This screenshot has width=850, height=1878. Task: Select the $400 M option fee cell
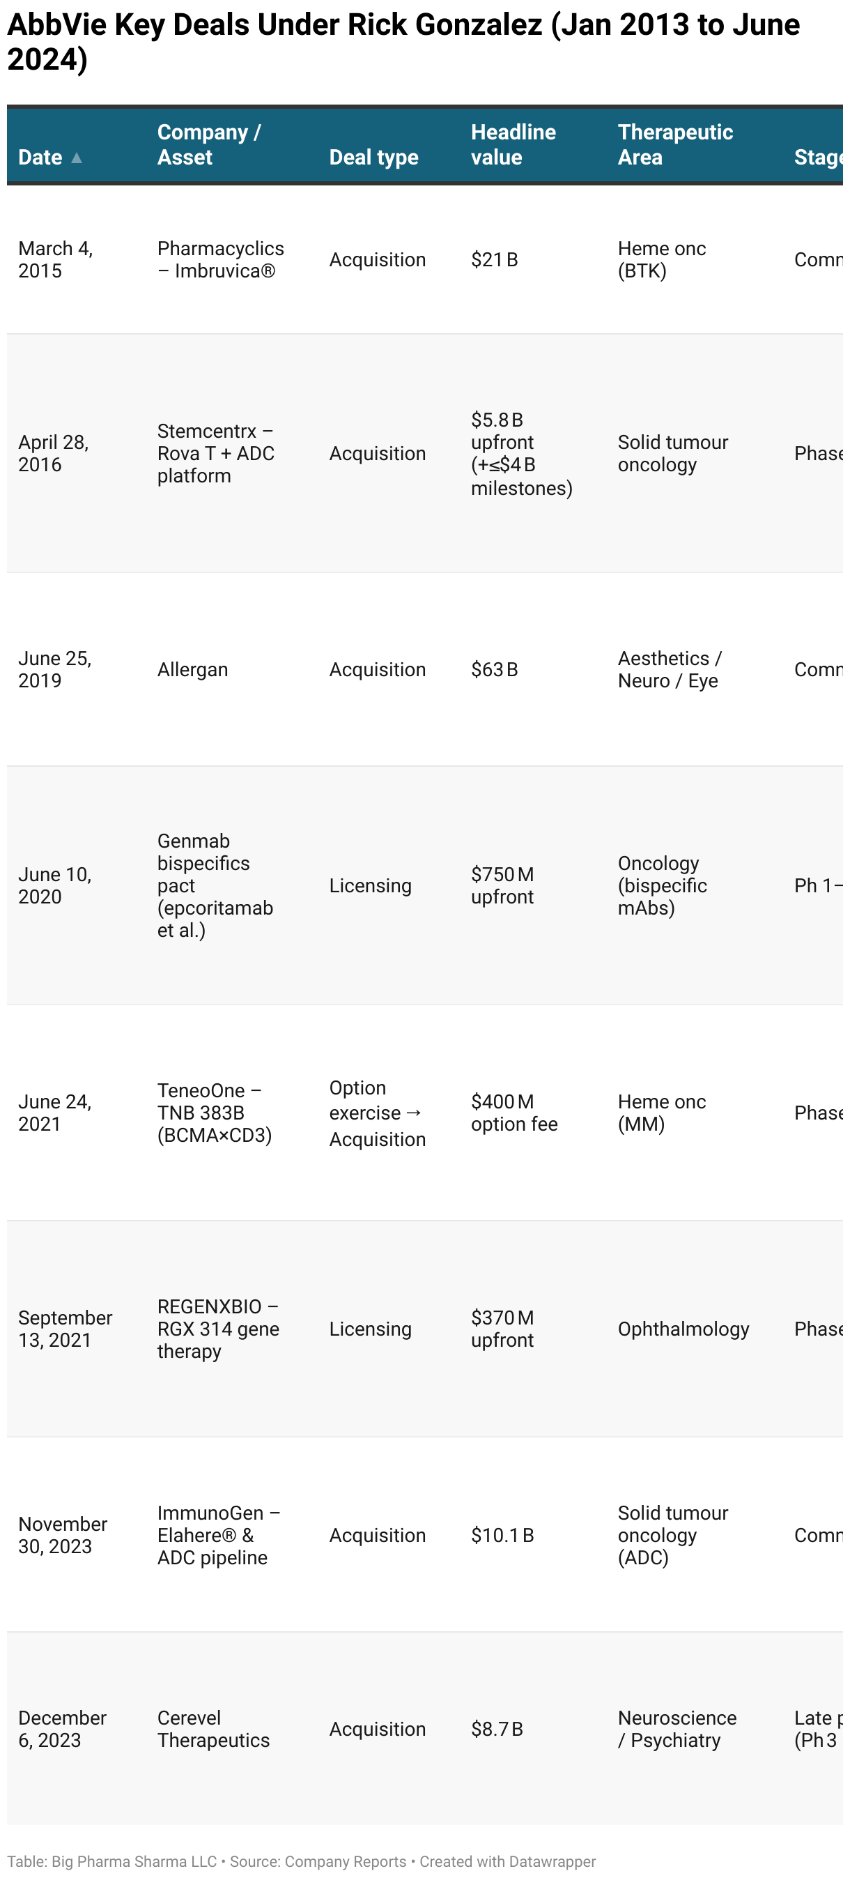pos(513,1113)
